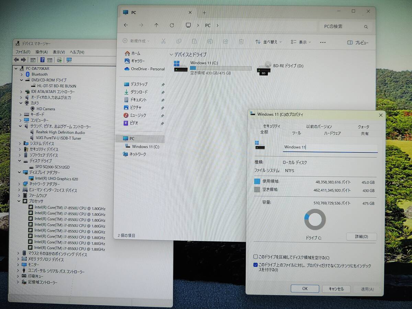Select the BD-RE drive (D:) icon
This screenshot has height=309, width=412.
coord(264,68)
